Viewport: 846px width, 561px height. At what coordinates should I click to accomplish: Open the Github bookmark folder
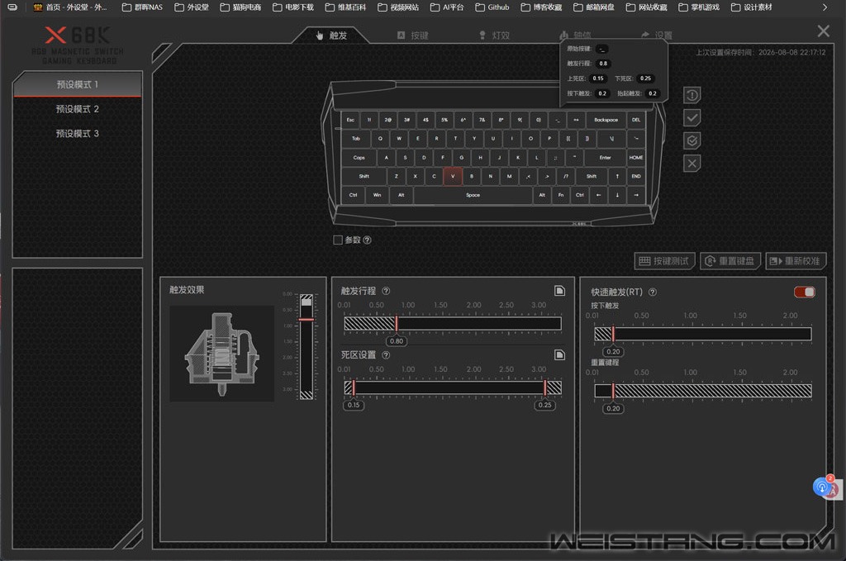click(x=492, y=7)
